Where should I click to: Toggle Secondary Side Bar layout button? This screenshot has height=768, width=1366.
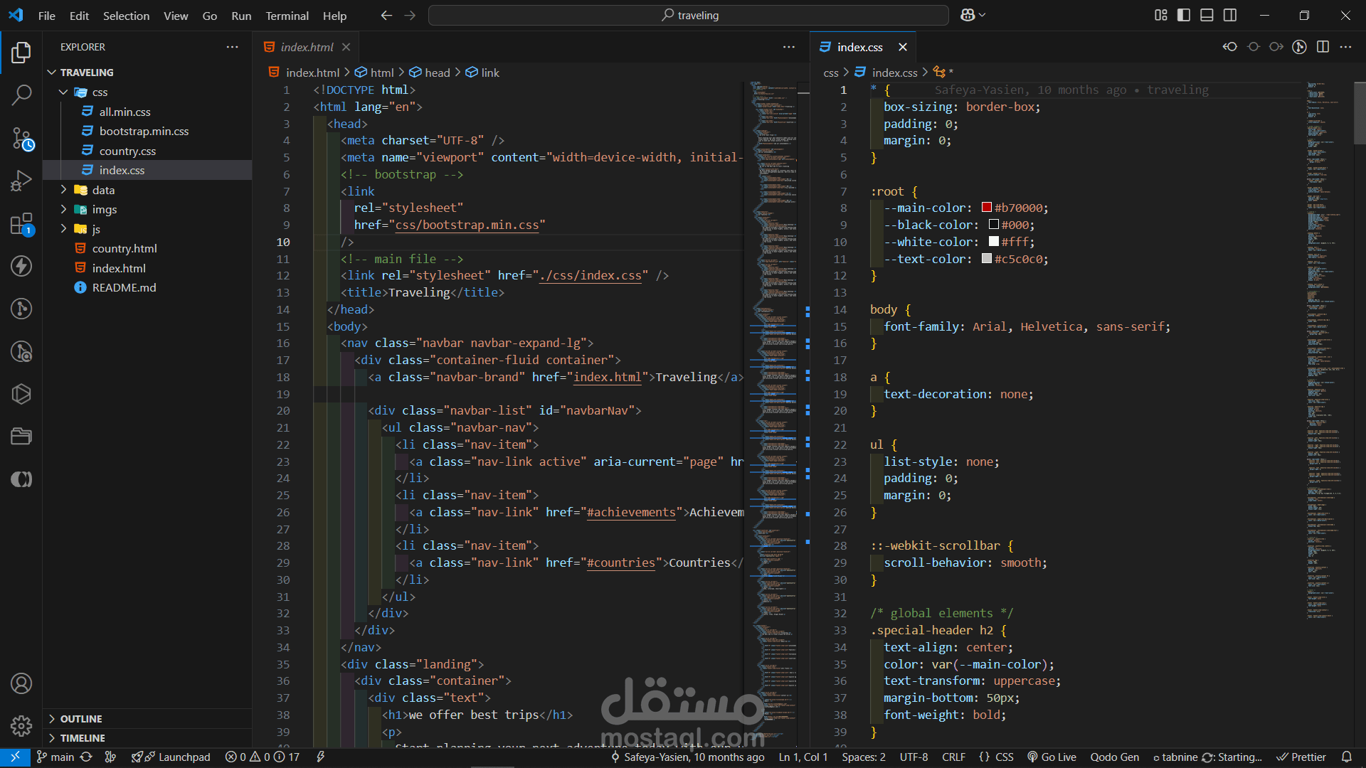[x=1230, y=15]
